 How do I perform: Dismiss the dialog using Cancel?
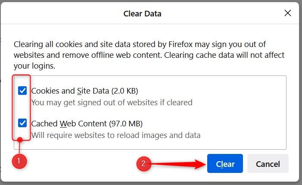[268, 163]
